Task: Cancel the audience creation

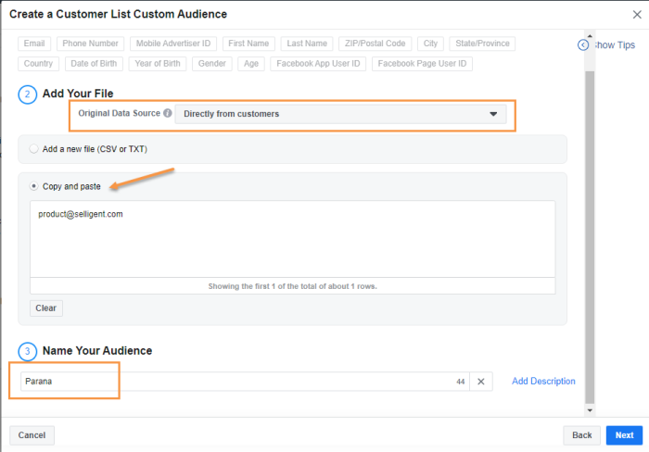Action: (x=32, y=434)
